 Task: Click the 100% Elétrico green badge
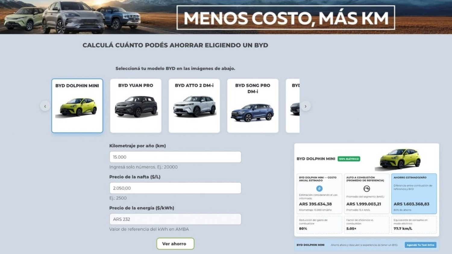point(349,159)
